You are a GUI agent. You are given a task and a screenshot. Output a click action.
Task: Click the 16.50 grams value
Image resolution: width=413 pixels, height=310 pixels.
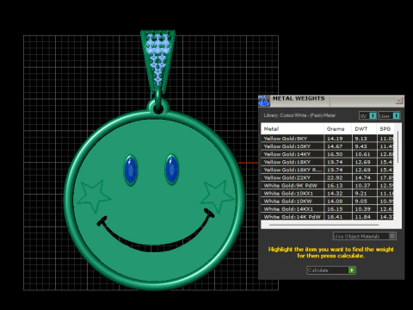click(x=335, y=154)
